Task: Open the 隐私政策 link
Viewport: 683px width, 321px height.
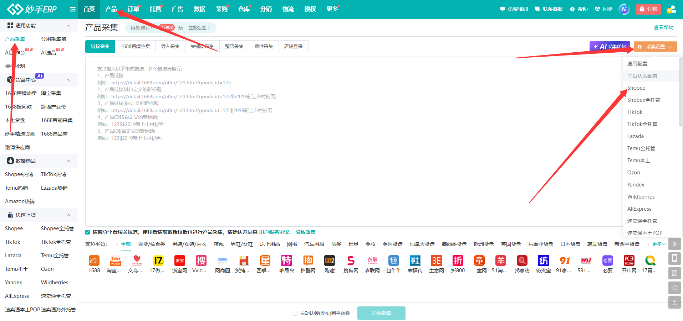Action: tap(305, 232)
